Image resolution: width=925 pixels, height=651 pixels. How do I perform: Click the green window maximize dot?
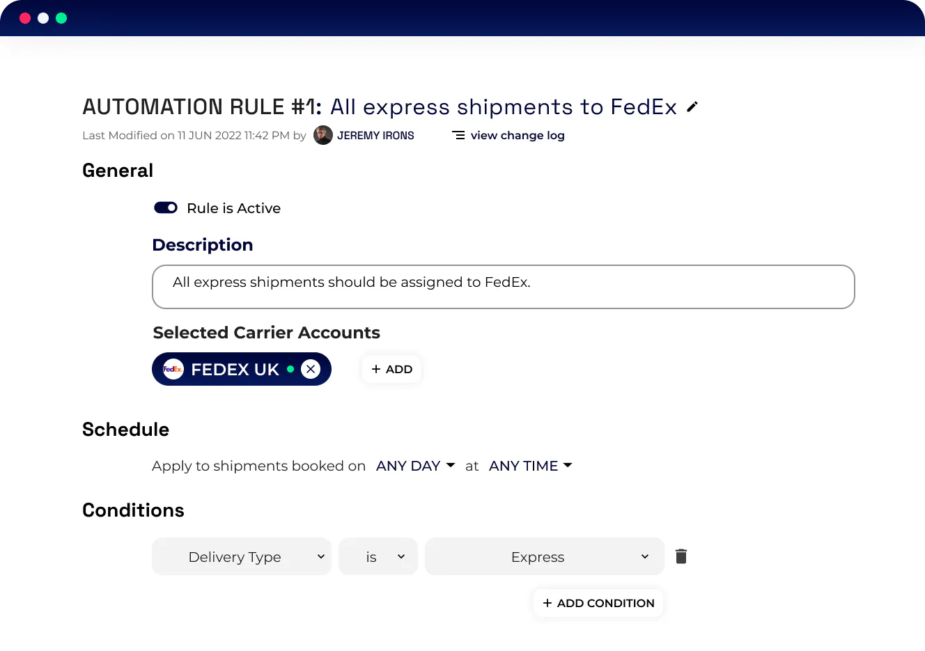[x=61, y=18]
